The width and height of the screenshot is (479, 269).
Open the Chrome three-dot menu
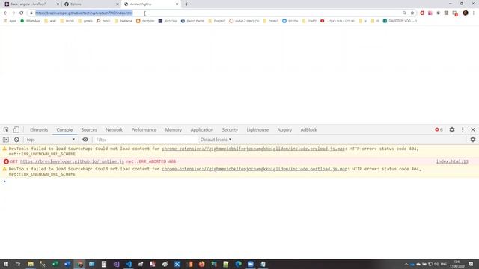(474, 13)
